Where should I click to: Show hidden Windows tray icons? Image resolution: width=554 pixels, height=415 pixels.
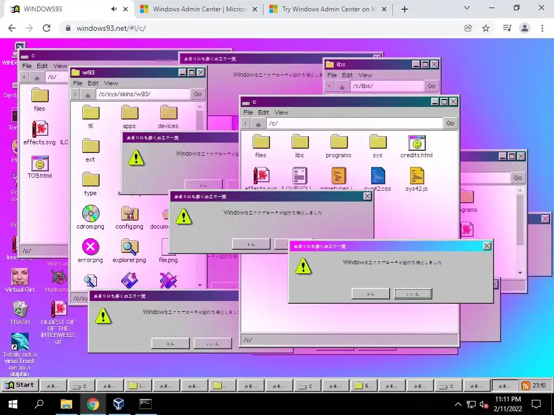[458, 404]
